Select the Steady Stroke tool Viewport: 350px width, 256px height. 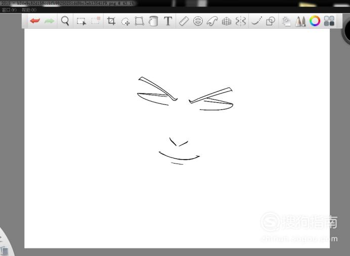pos(256,21)
